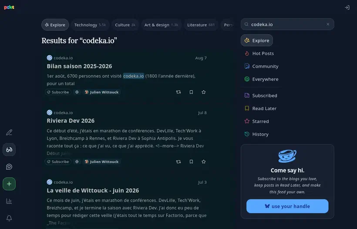Subscribe from the Bilan saison post
357x229 pixels.
[x=58, y=92]
